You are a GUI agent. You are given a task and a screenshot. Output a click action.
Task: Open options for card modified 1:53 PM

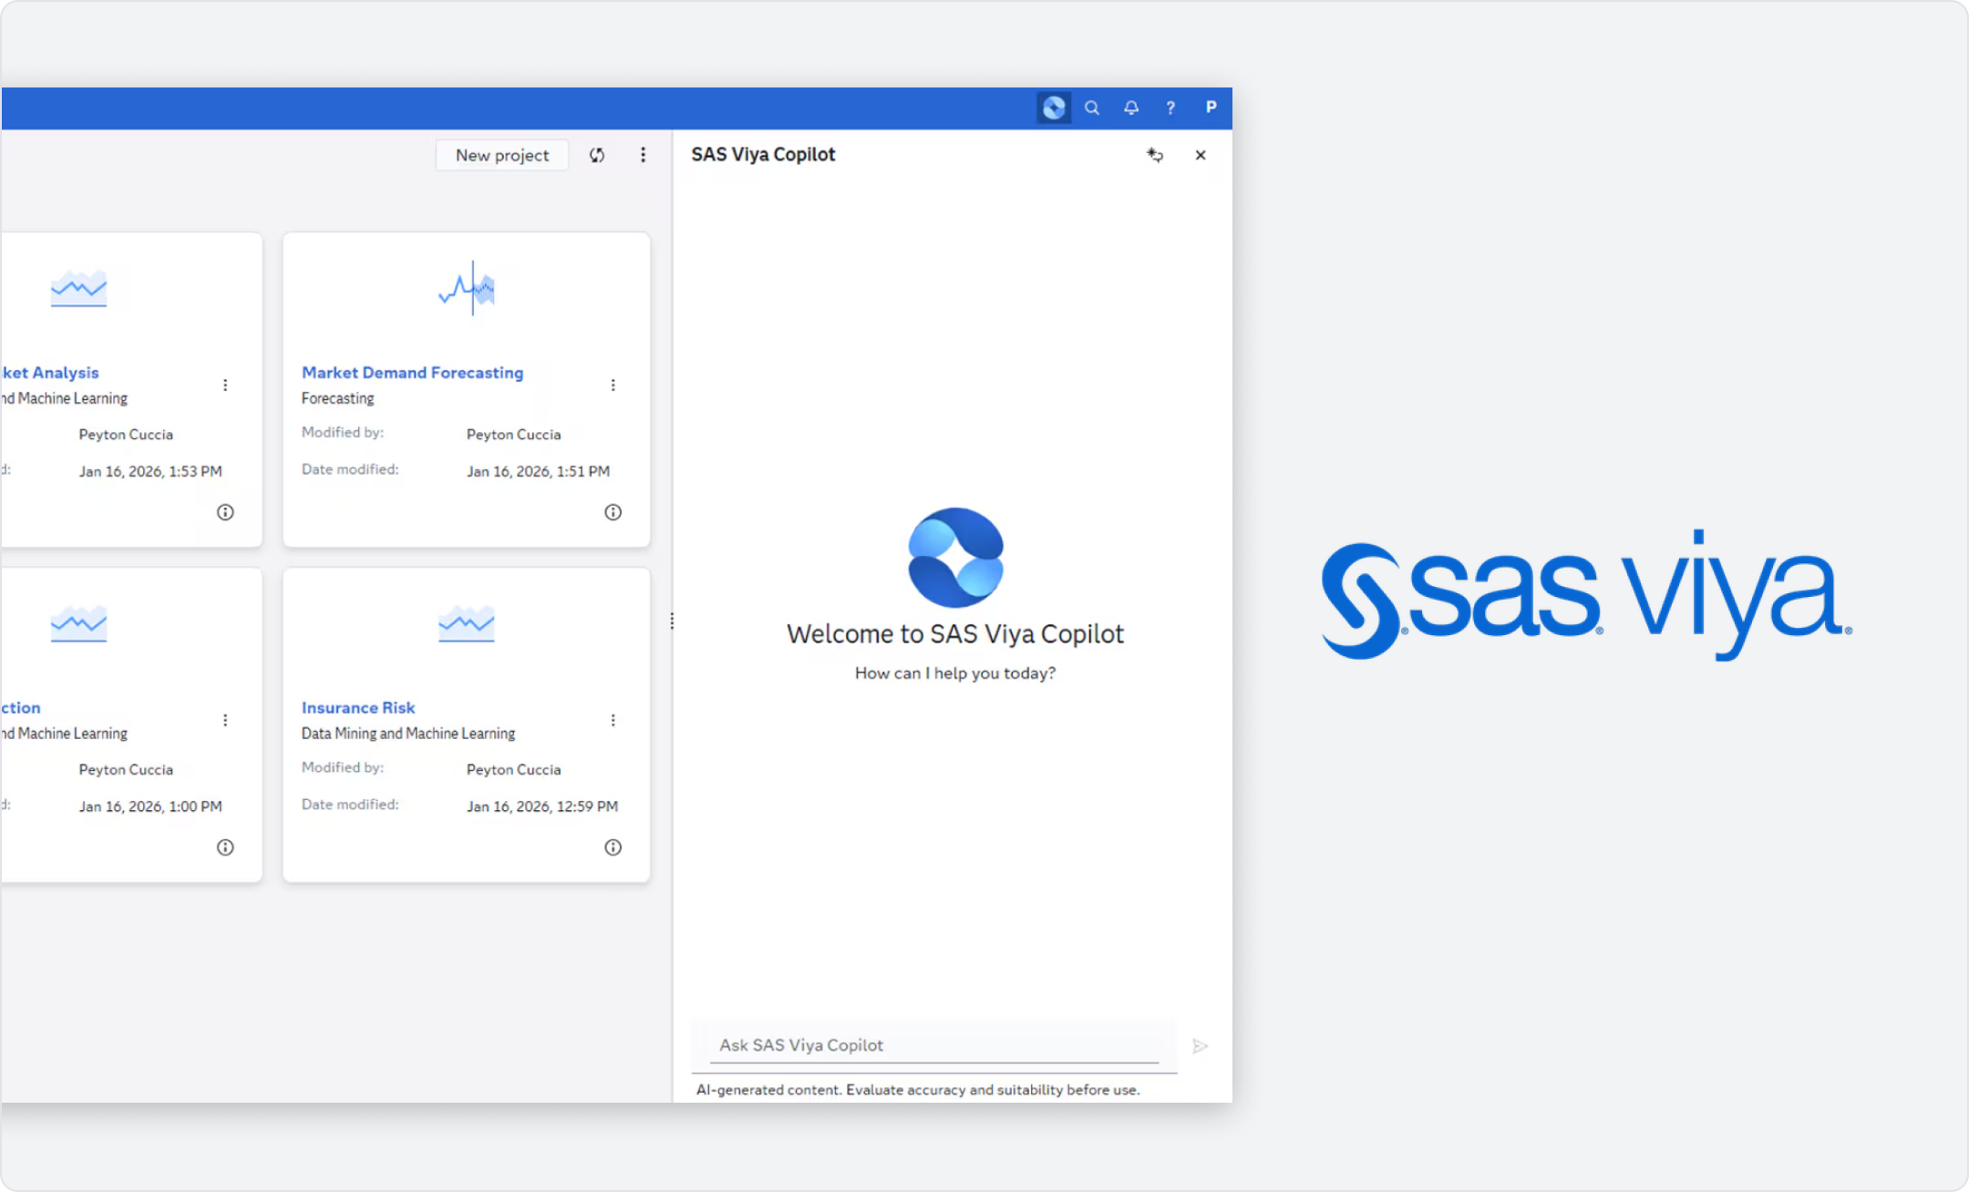(225, 385)
